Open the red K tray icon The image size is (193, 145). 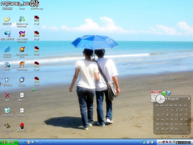click(167, 142)
